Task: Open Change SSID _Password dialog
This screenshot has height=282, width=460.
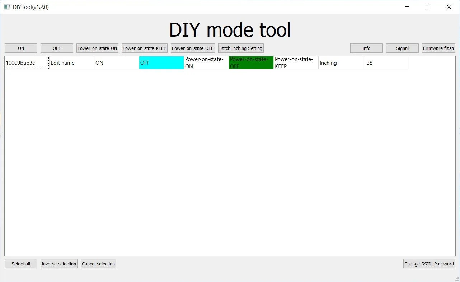Action: (429, 264)
